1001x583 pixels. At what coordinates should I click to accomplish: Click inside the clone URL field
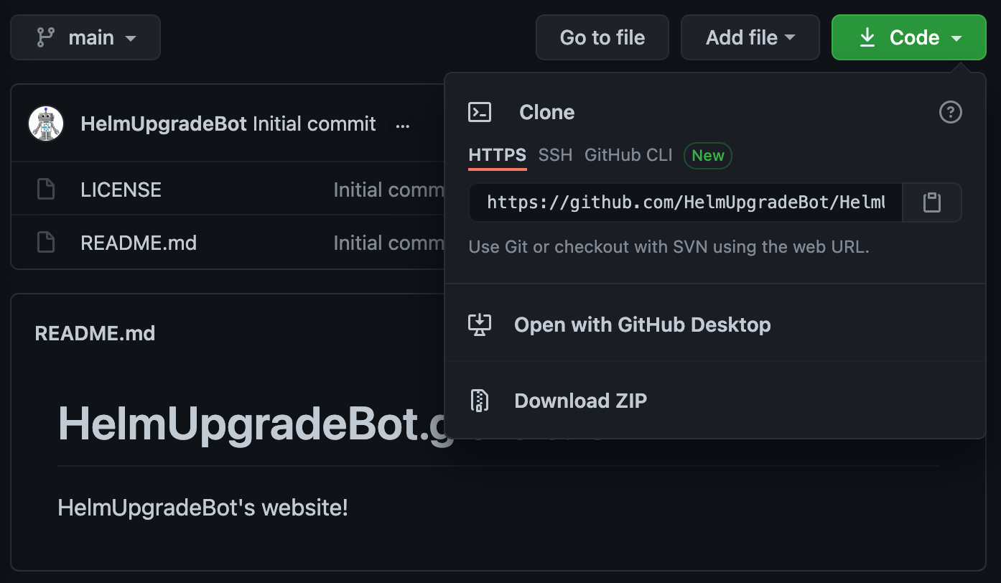click(x=682, y=202)
